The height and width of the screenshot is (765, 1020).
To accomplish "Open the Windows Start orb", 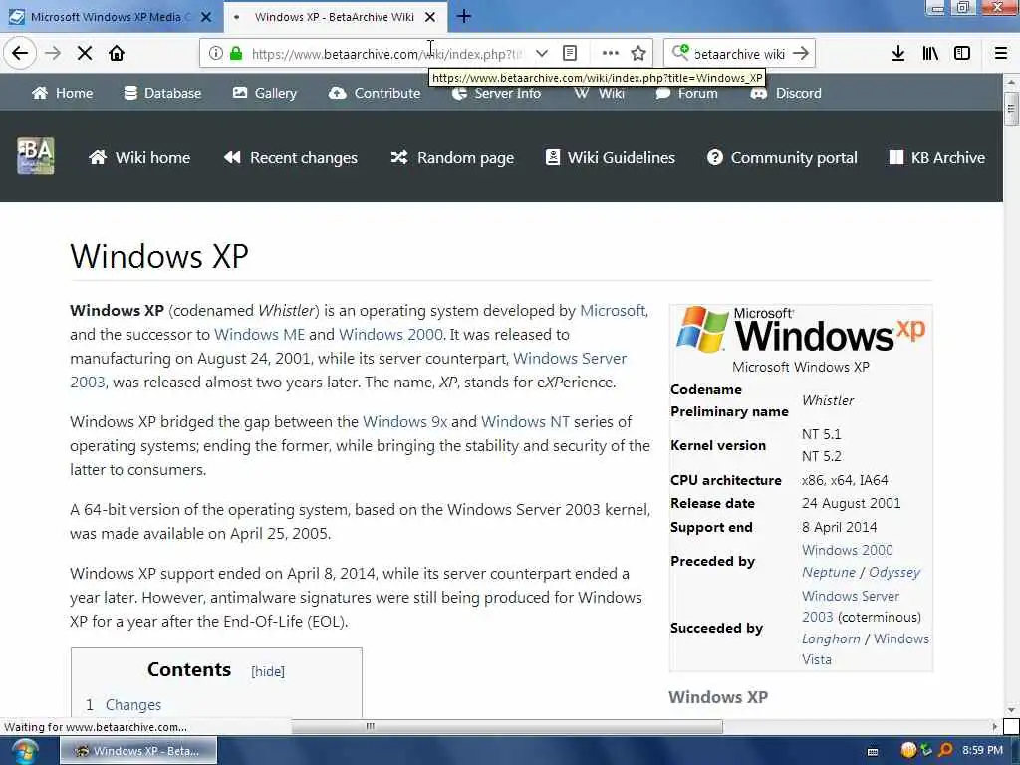I will [x=25, y=751].
